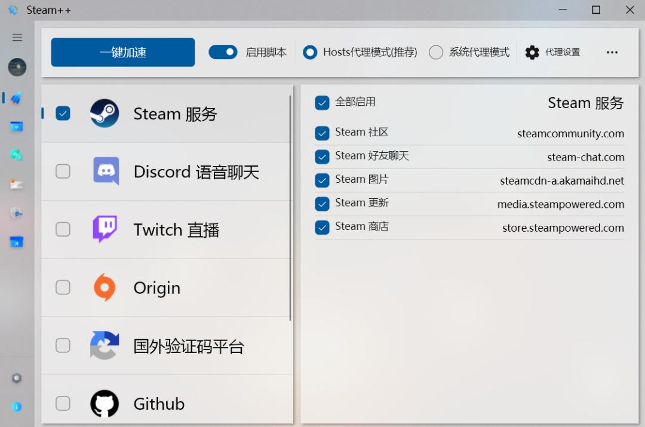Image resolution: width=645 pixels, height=427 pixels.
Task: Click the info icon at sidebar bottom
Action: (17, 407)
